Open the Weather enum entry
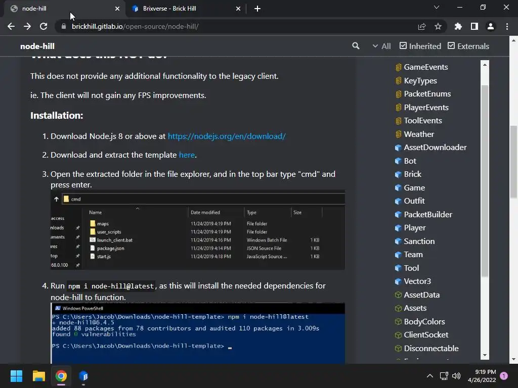This screenshot has height=388, width=518. [415, 134]
